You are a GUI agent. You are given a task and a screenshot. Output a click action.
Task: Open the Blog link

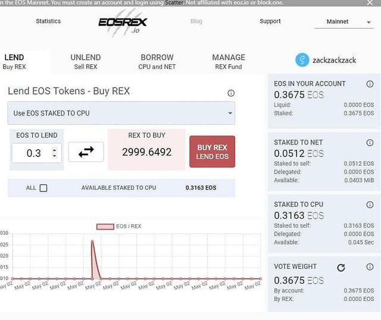[196, 21]
